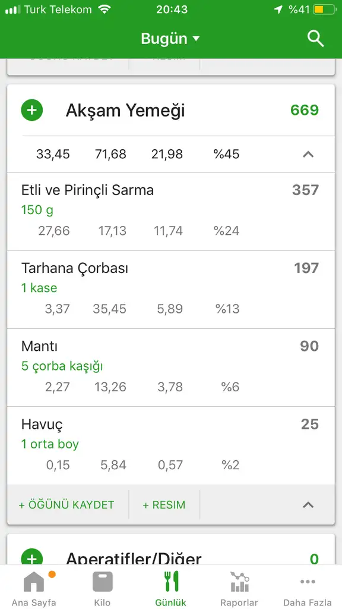Collapse Akşam Yemeği nutrient summary chevron

point(308,155)
